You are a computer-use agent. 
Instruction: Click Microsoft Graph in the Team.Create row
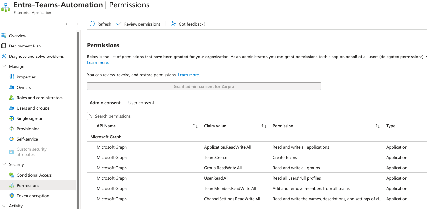click(x=112, y=157)
